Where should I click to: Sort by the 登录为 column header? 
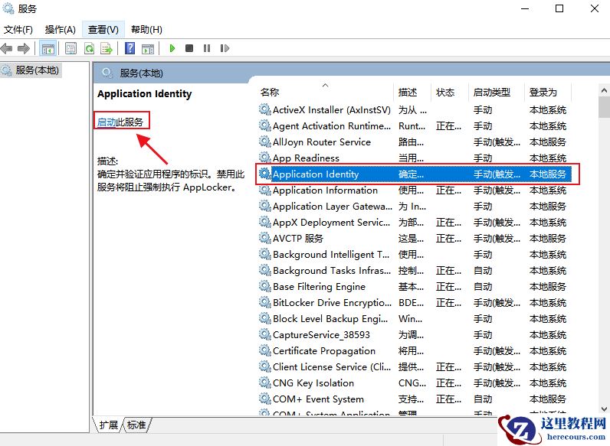click(x=548, y=92)
